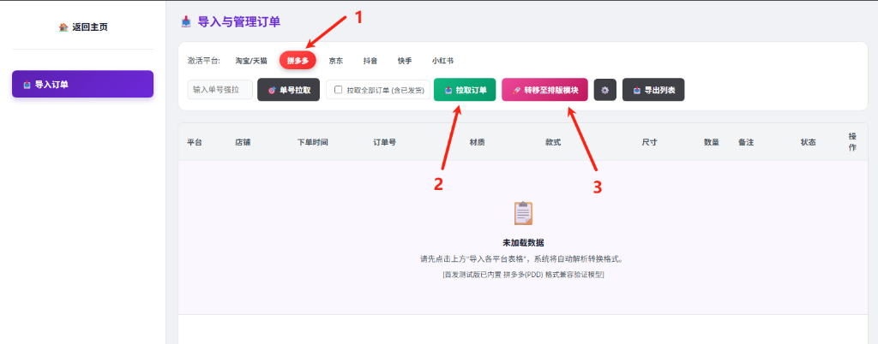Click the 店铺 column header

243,142
